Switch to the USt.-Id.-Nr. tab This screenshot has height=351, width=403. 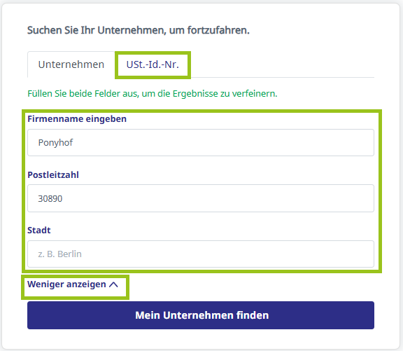[153, 64]
